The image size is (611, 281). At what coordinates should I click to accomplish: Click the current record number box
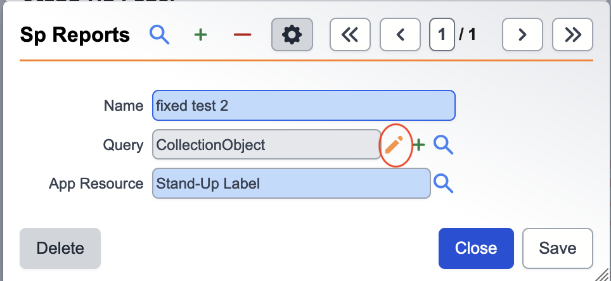(x=441, y=35)
